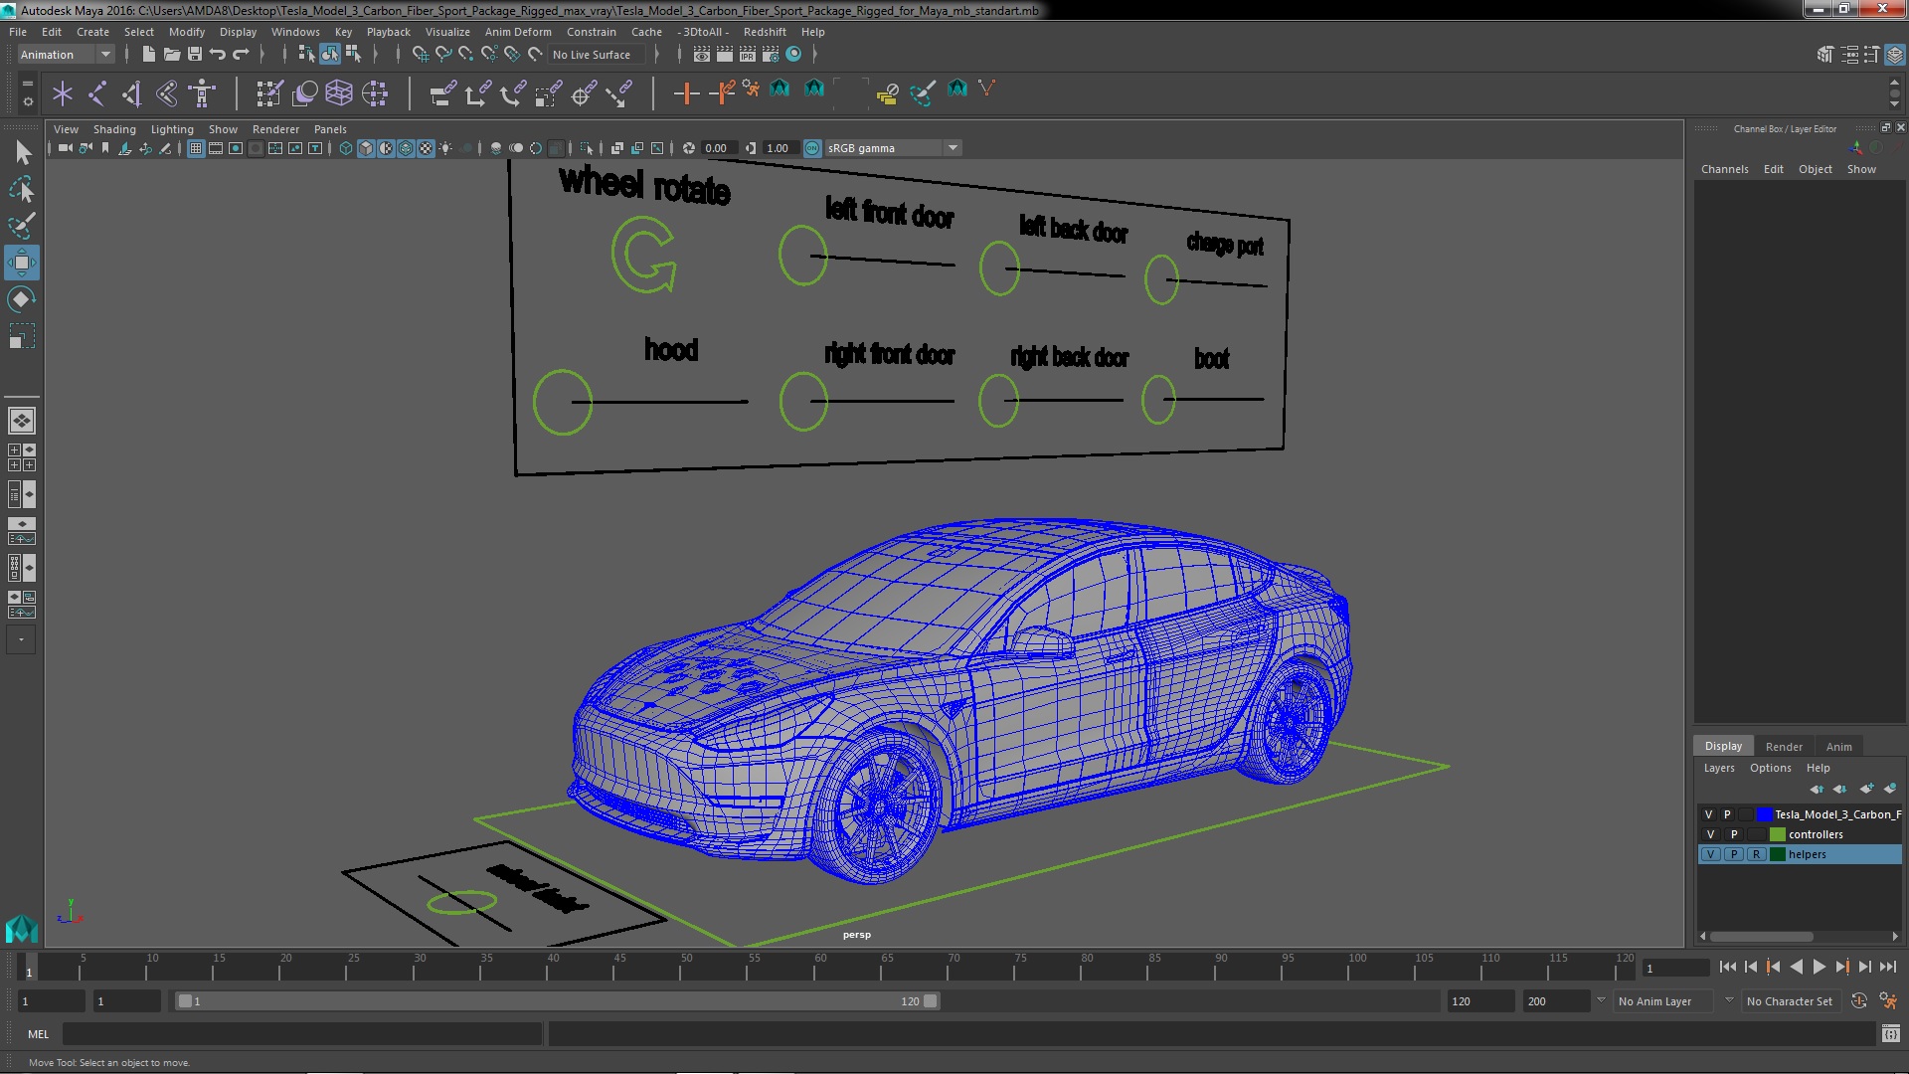Click the Parent constraint shelf icon
Screen dimensions: 1909x1074
pyautogui.click(x=442, y=93)
